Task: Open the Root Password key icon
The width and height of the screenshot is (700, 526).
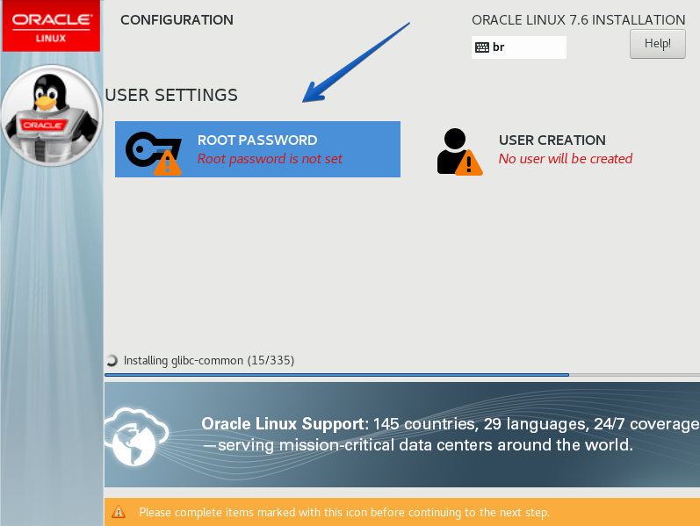Action: pos(148,147)
